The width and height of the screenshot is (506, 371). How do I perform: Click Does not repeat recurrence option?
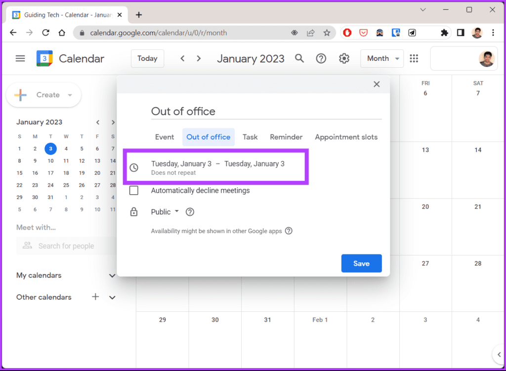(x=173, y=173)
